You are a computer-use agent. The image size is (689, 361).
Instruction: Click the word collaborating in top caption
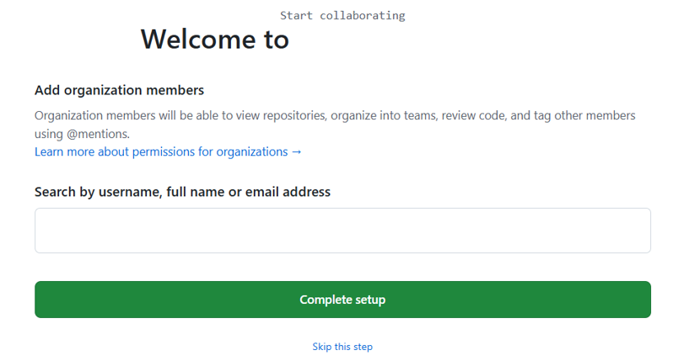pos(363,15)
